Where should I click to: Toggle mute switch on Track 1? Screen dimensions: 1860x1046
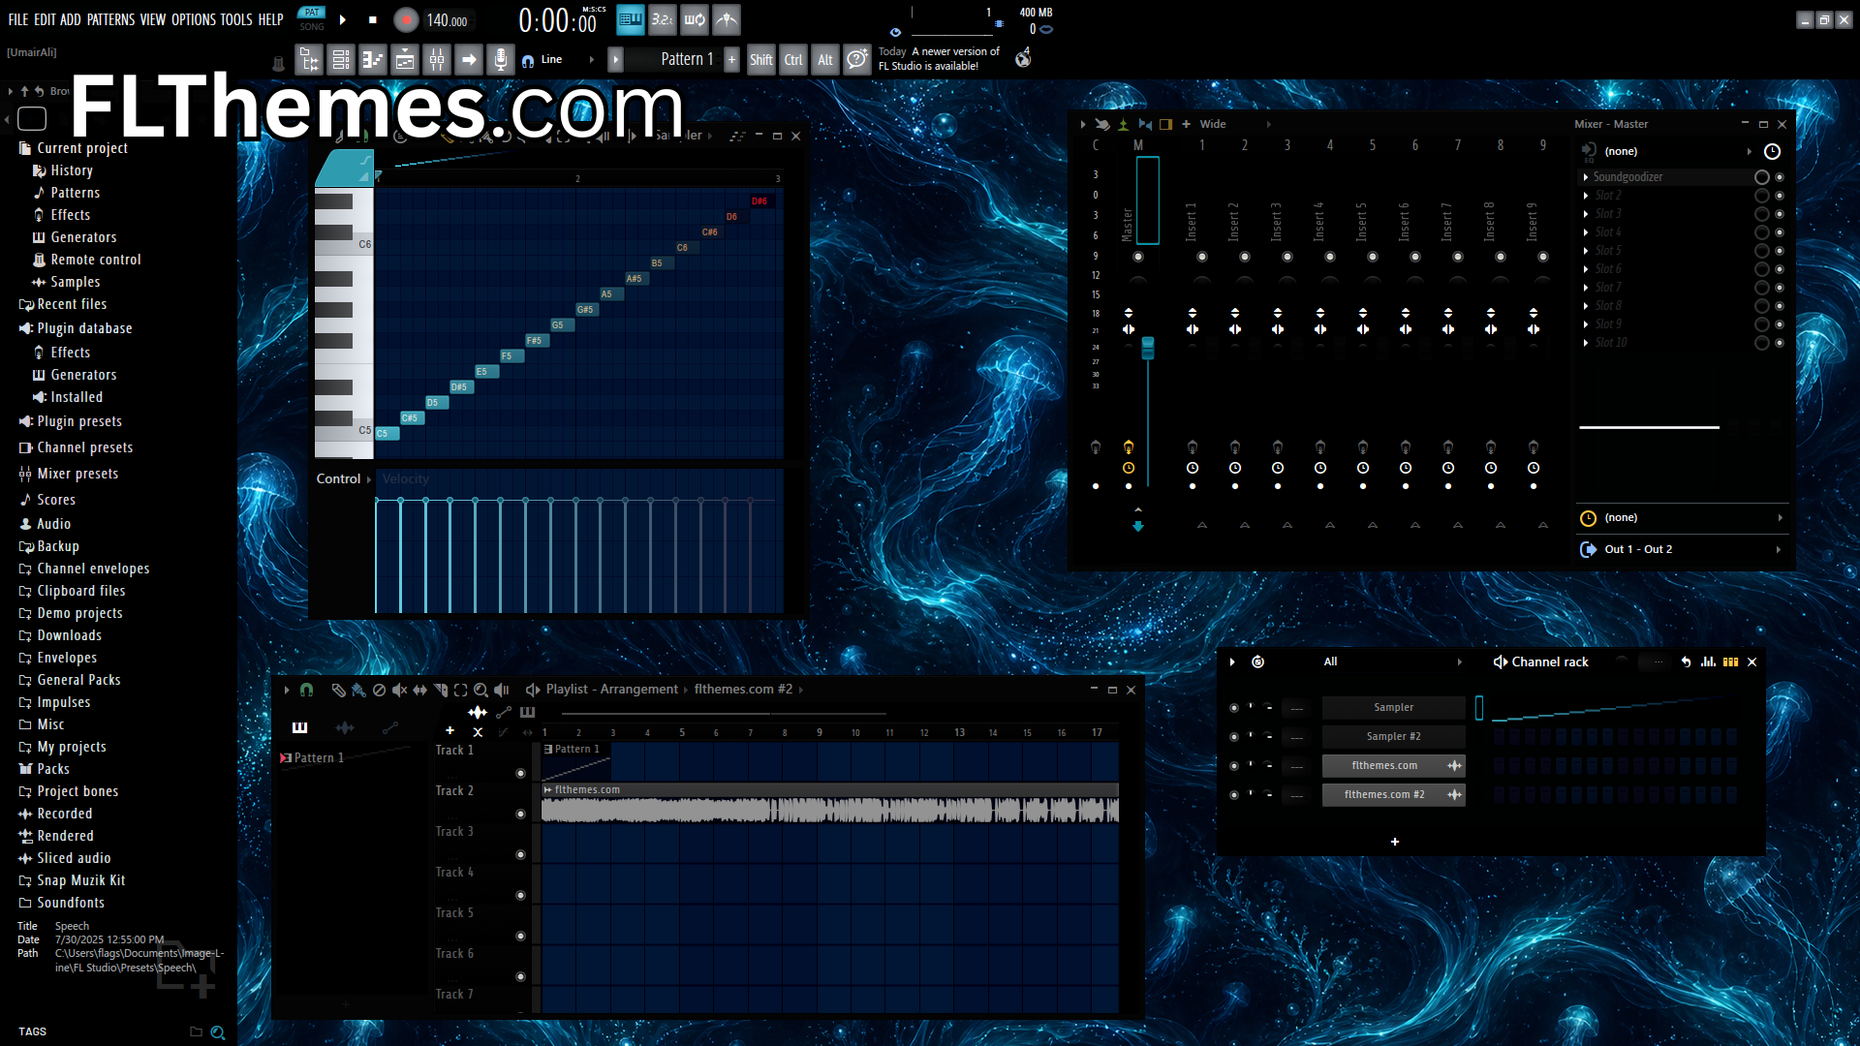pos(520,773)
